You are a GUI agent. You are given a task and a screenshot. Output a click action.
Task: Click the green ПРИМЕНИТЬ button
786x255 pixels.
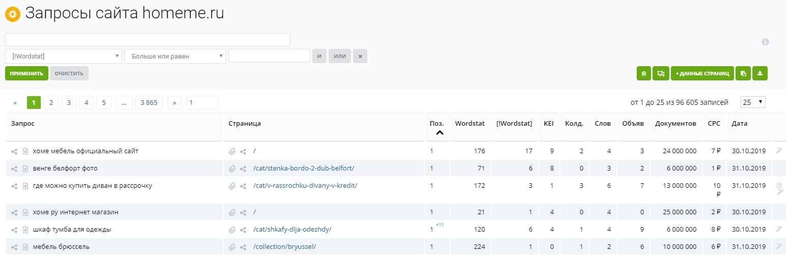coord(26,73)
